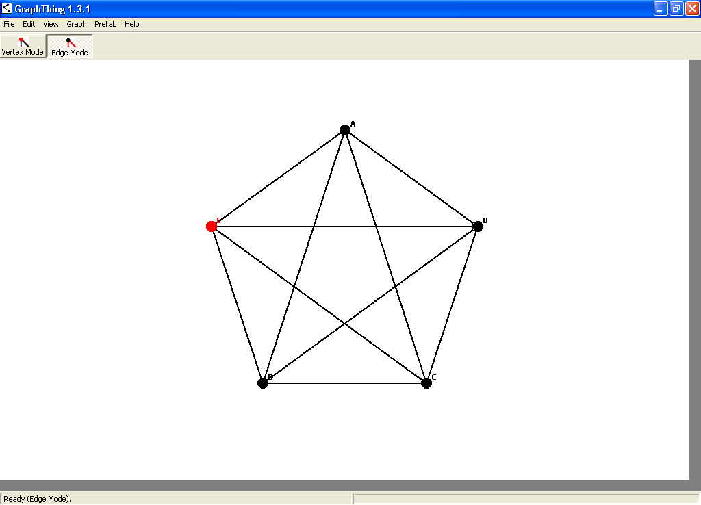The width and height of the screenshot is (701, 505).
Task: Expand the Graph menu
Action: [77, 24]
